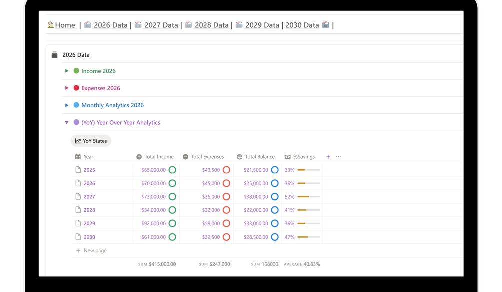Click the green ring beside $65,000.00

[172, 170]
